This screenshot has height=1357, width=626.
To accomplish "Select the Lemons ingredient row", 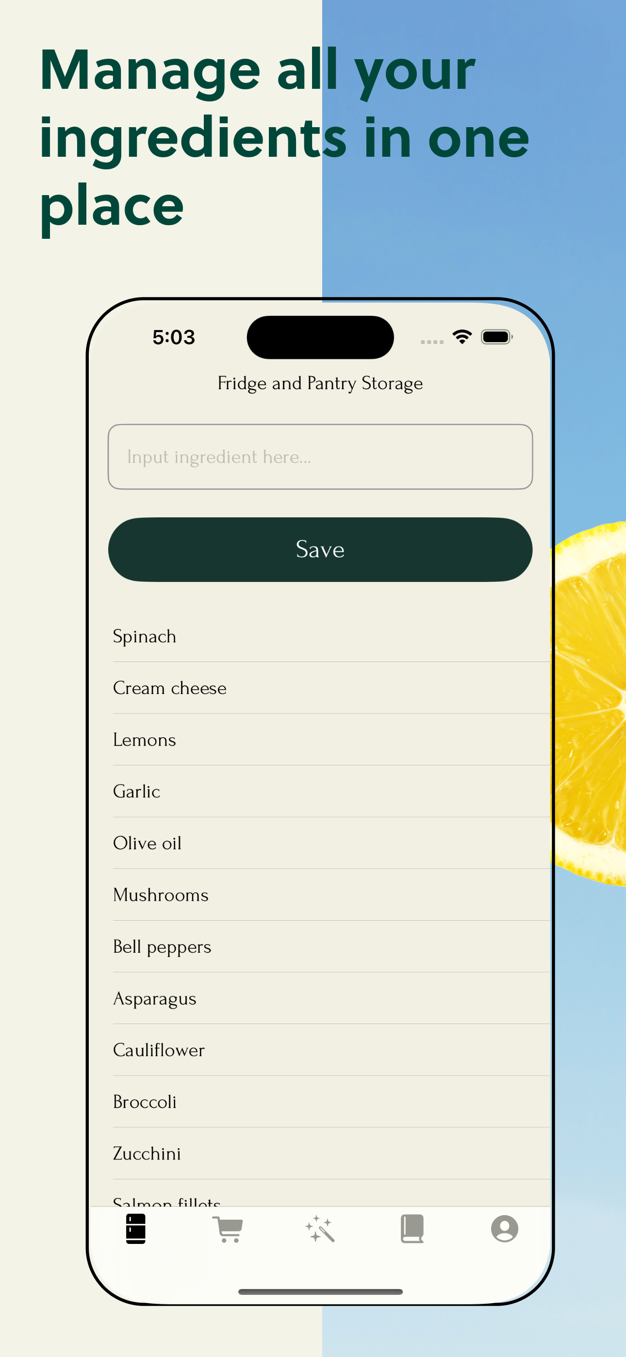I will pos(331,740).
